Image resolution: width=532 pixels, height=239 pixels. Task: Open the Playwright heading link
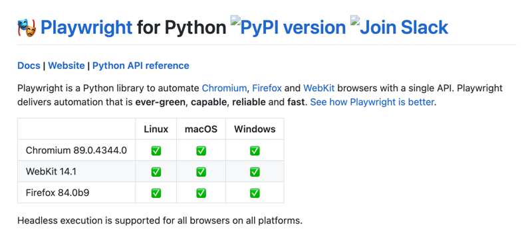86,28
